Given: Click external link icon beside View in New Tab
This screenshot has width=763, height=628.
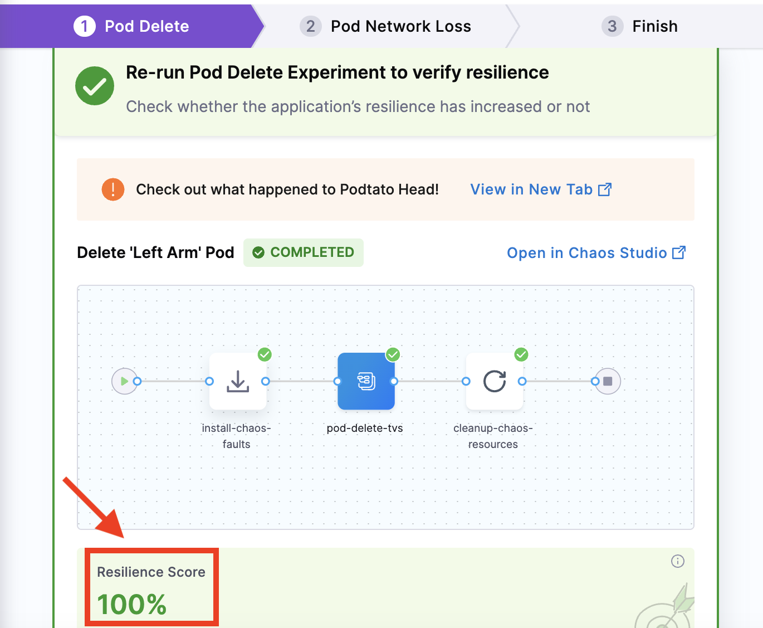Looking at the screenshot, I should (605, 189).
